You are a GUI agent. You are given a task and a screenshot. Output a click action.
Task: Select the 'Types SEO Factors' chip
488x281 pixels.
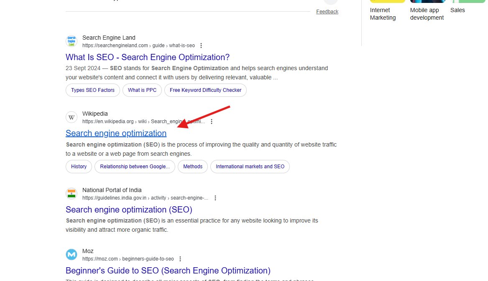92,90
